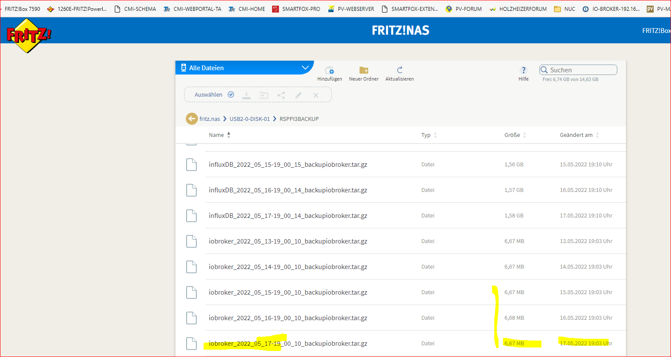Open influxDB_2022_05_15-19_00_15_backupiobroker.tar.gz
This screenshot has height=357, width=671.
(x=288, y=165)
